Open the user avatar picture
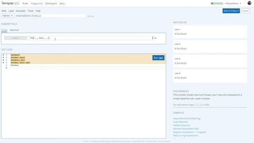The width and height of the screenshot is (254, 143). tap(249, 3)
